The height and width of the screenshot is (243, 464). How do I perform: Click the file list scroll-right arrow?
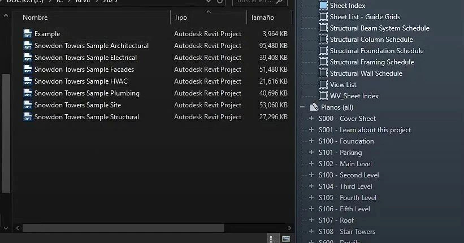click(x=290, y=228)
